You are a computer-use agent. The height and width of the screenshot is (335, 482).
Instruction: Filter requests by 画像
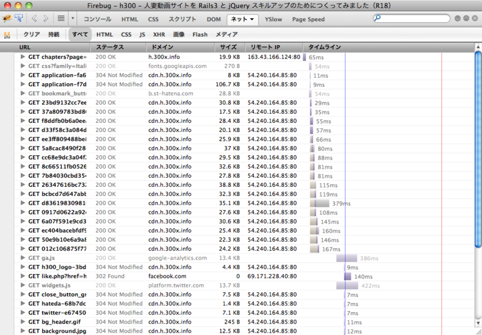pyautogui.click(x=178, y=34)
